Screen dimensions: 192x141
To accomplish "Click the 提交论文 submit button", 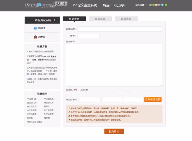I will pyautogui.click(x=114, y=131).
